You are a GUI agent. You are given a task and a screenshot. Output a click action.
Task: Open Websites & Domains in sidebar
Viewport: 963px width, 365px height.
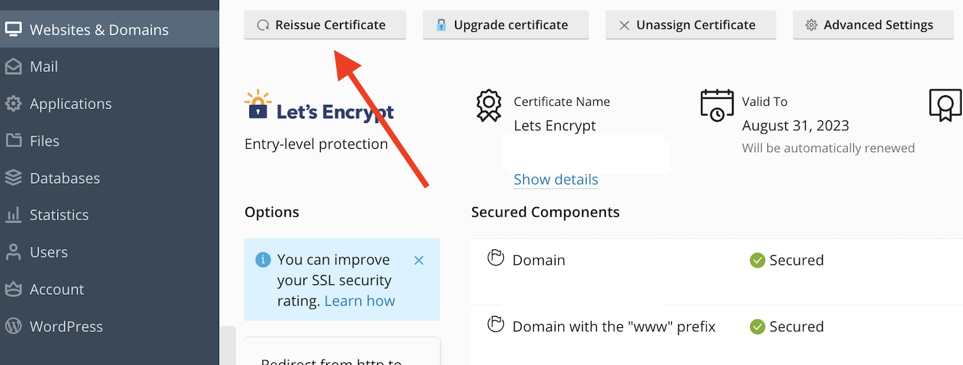click(x=109, y=29)
